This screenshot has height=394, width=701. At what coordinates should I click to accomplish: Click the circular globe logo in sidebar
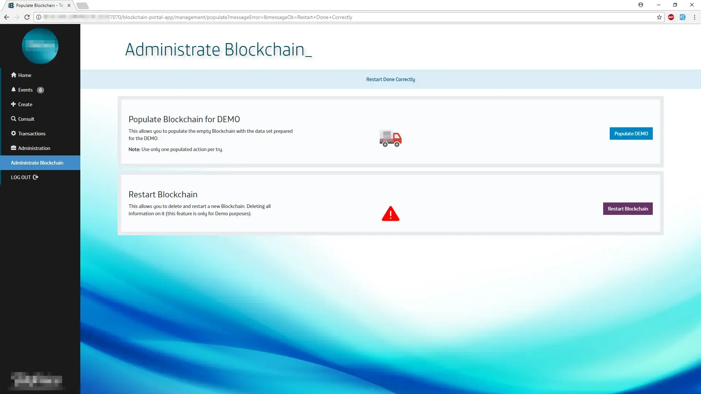point(40,46)
